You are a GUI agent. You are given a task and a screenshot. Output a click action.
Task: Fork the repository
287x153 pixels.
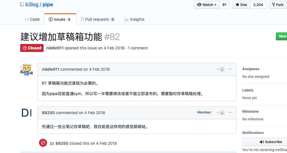click(278, 5)
